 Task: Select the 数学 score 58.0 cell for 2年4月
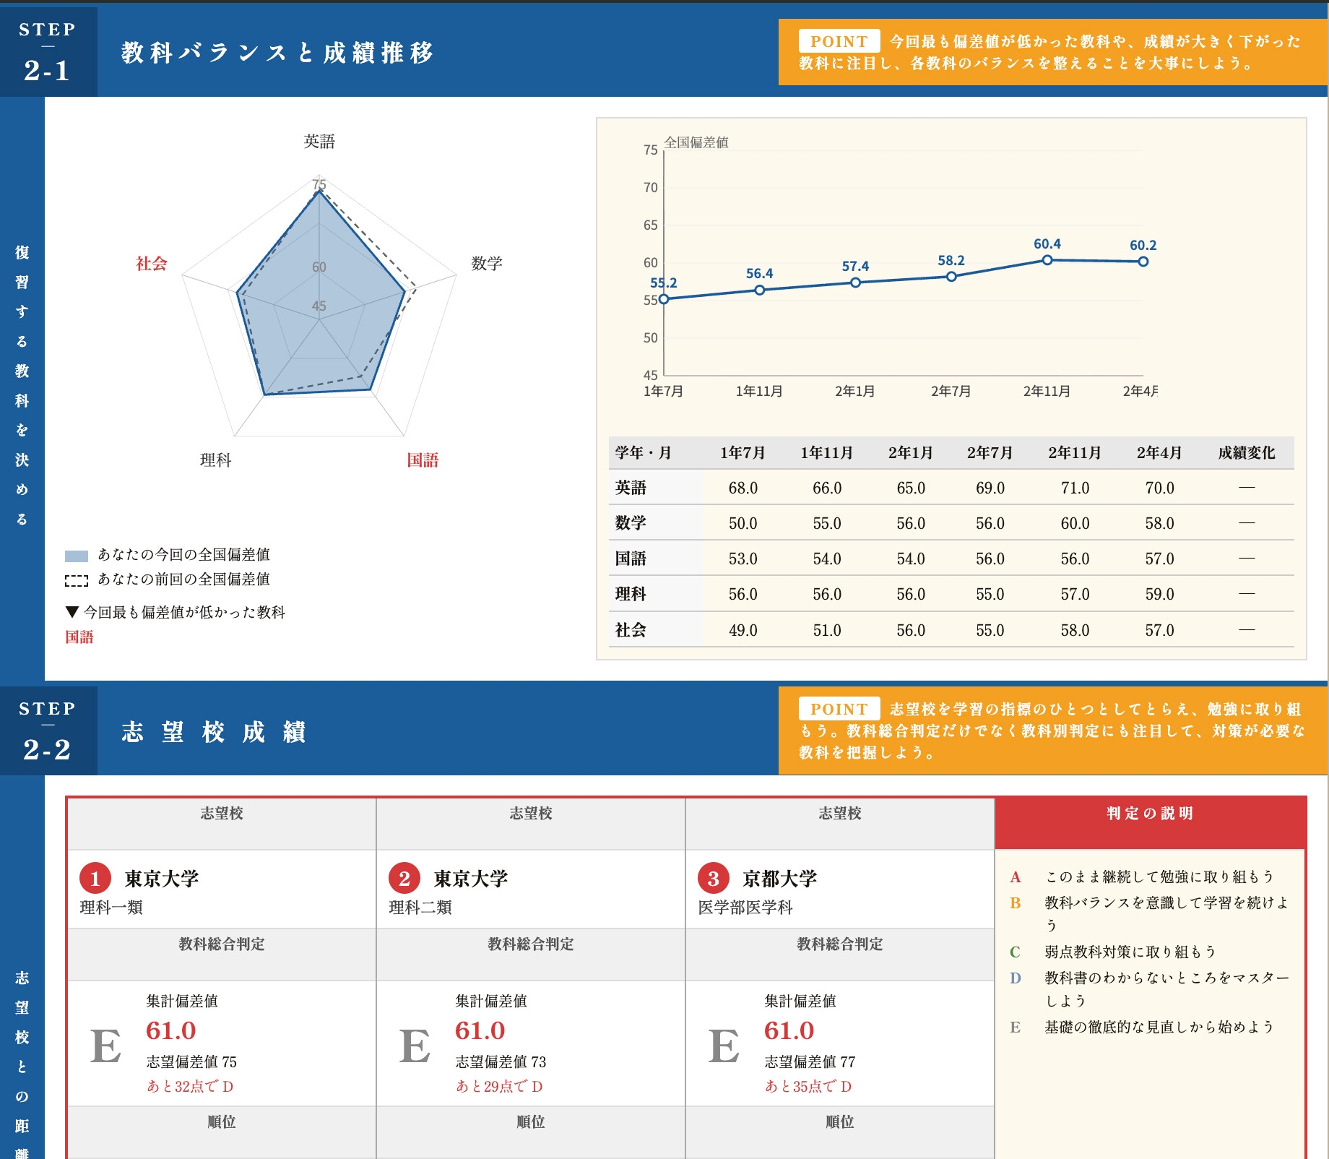click(1159, 523)
